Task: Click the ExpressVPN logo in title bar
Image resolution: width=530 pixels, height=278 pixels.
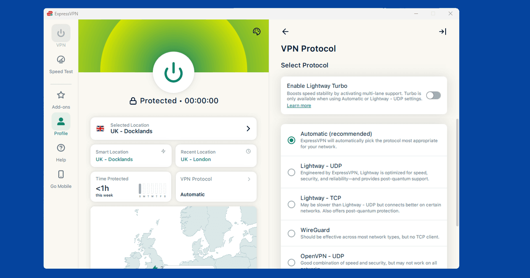Action: [x=50, y=14]
